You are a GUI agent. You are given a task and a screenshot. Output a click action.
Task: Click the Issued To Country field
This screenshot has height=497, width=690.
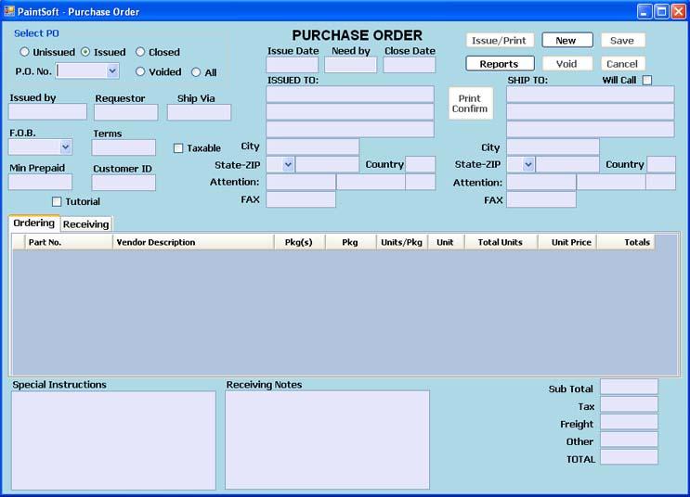(x=421, y=164)
